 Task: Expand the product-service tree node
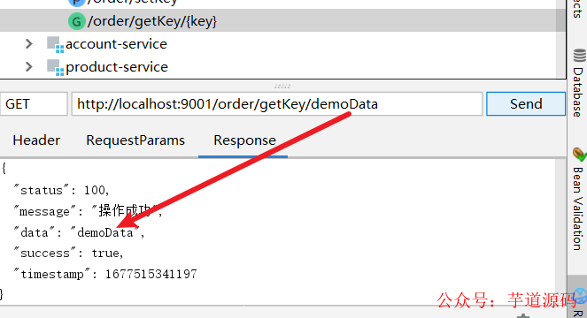pos(29,67)
